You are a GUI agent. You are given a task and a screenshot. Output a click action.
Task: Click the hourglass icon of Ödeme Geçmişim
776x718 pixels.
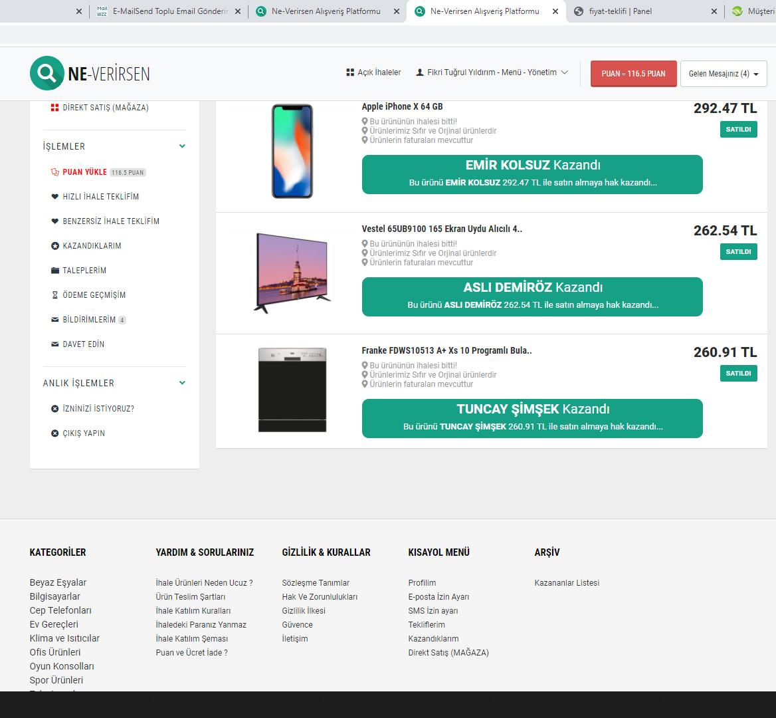coord(55,295)
